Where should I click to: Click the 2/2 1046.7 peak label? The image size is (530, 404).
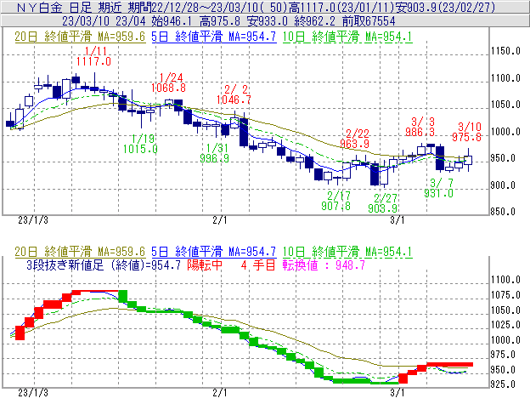[x=234, y=94]
